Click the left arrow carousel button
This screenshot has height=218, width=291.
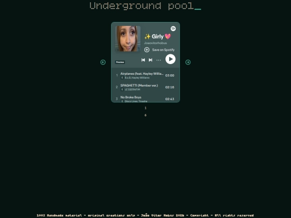click(103, 62)
